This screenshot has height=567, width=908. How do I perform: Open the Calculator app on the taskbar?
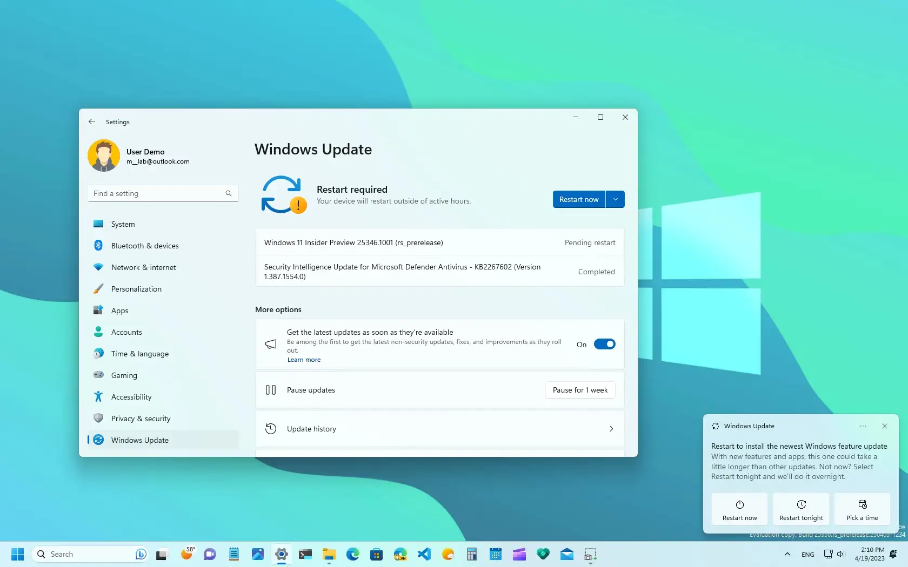click(471, 554)
